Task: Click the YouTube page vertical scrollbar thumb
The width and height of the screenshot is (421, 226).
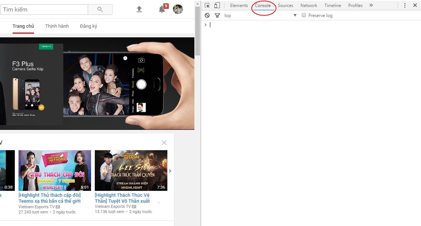Action: coord(198,31)
